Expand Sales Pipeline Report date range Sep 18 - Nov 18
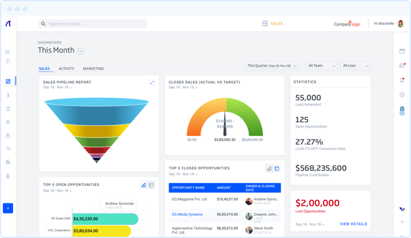 (57, 87)
